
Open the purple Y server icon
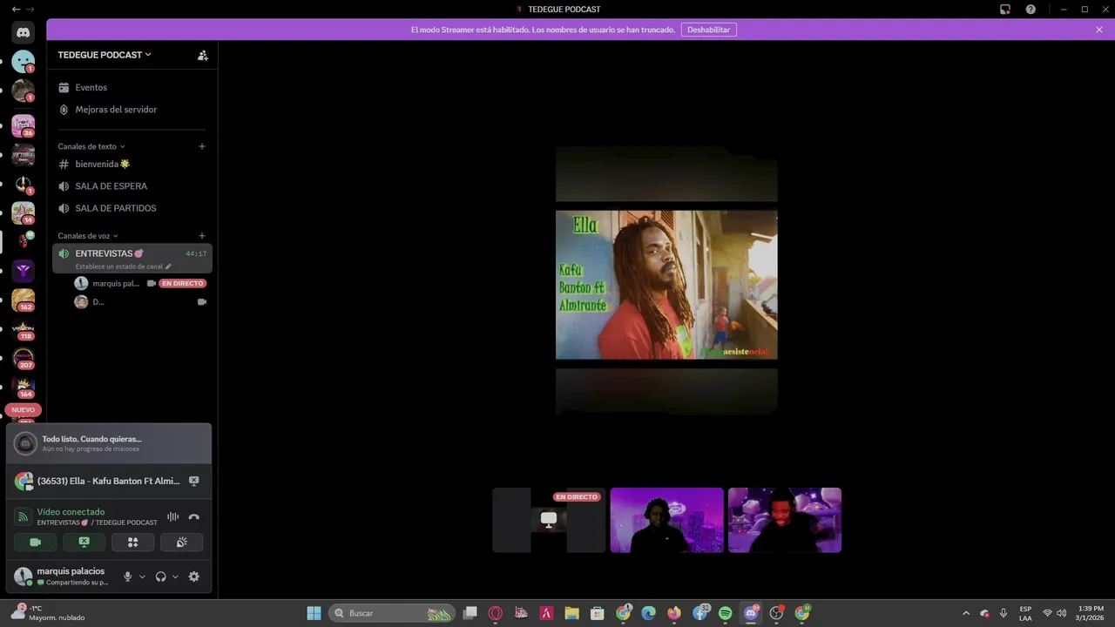pyautogui.click(x=24, y=272)
